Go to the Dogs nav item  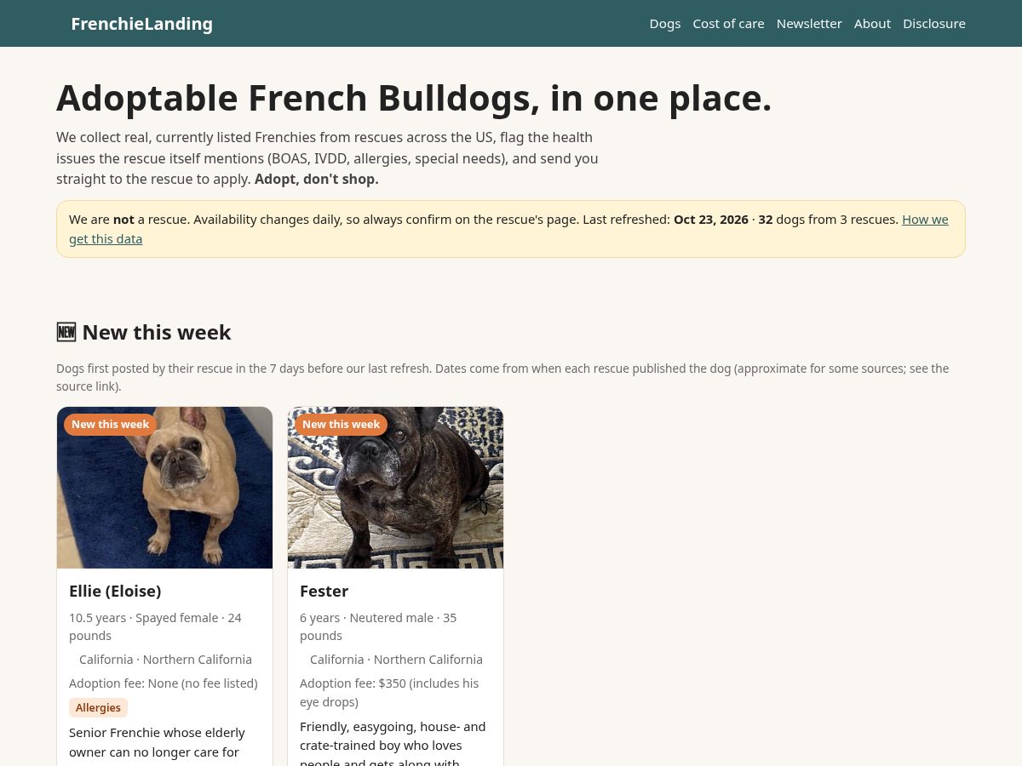(x=665, y=24)
